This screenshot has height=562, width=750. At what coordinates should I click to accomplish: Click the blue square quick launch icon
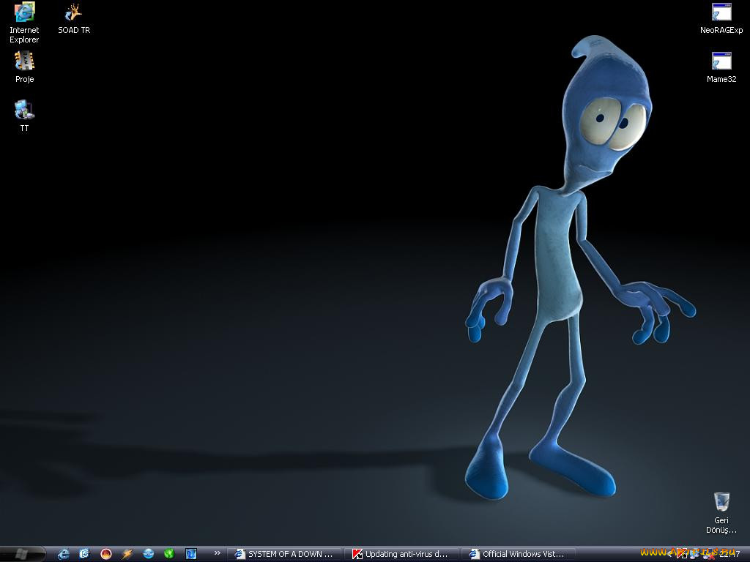pyautogui.click(x=191, y=554)
